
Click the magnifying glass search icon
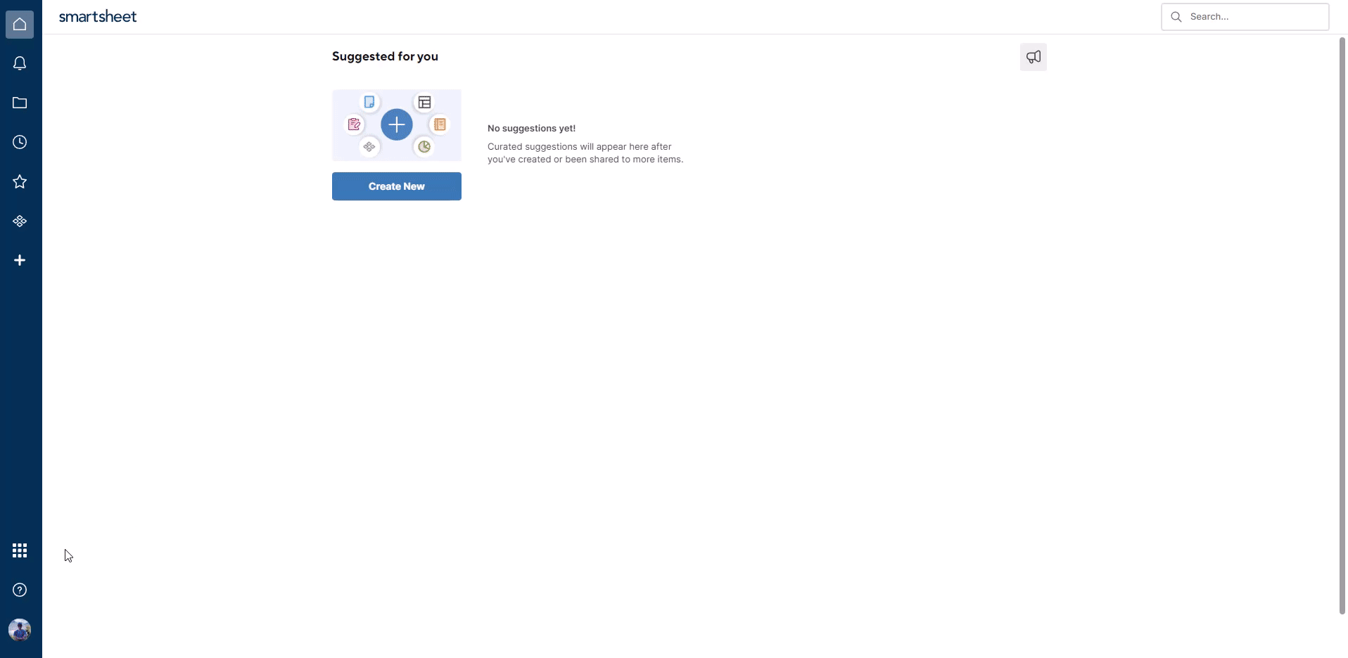[x=1176, y=17]
